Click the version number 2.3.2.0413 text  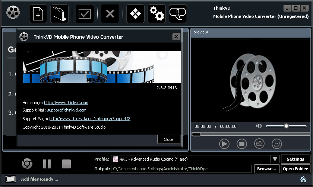pyautogui.click(x=167, y=88)
